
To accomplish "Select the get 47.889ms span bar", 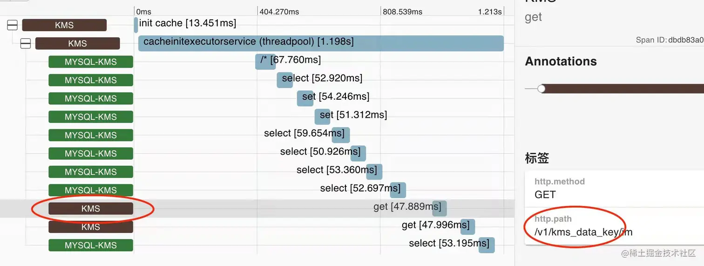I will click(x=440, y=208).
